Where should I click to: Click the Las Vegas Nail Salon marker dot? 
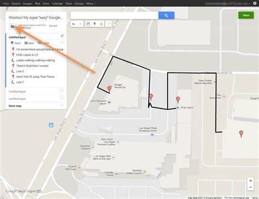pyautogui.click(x=113, y=158)
